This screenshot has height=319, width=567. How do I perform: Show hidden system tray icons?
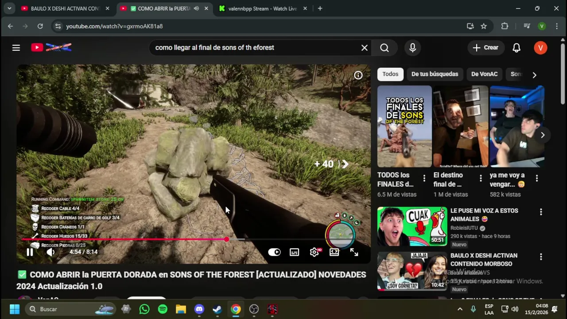click(460, 309)
